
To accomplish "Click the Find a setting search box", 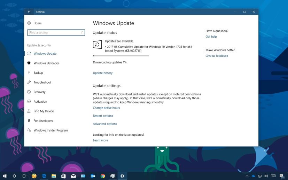I will click(56, 32).
